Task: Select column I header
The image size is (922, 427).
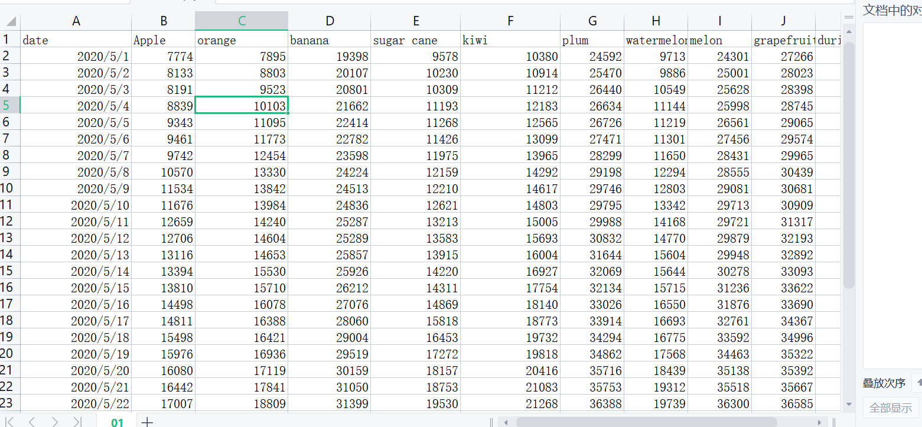Action: (x=720, y=21)
